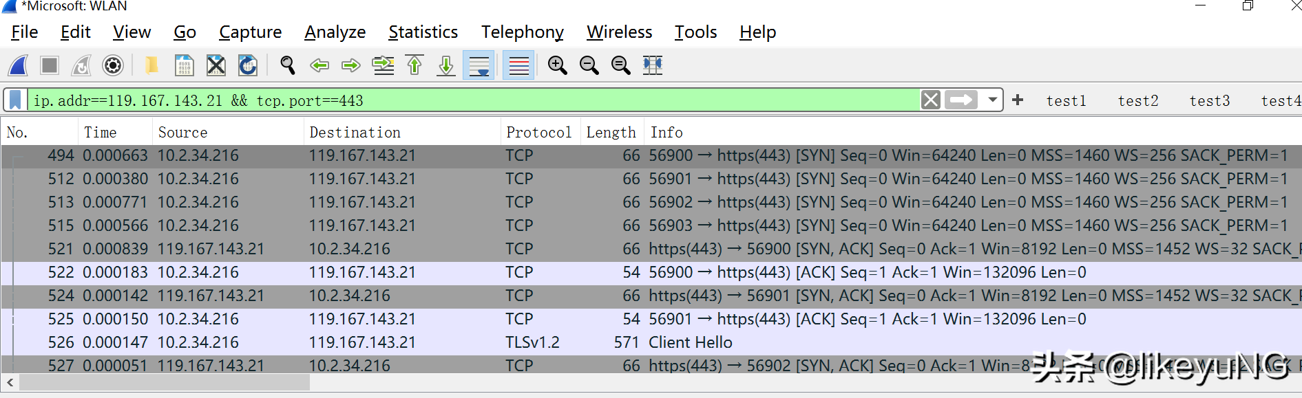Go to a specified packet
1302x398 pixels.
click(383, 65)
